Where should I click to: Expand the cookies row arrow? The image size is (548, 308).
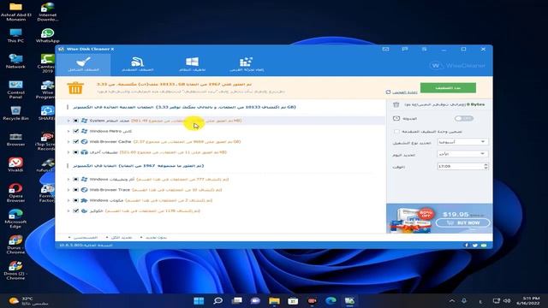tap(68, 211)
